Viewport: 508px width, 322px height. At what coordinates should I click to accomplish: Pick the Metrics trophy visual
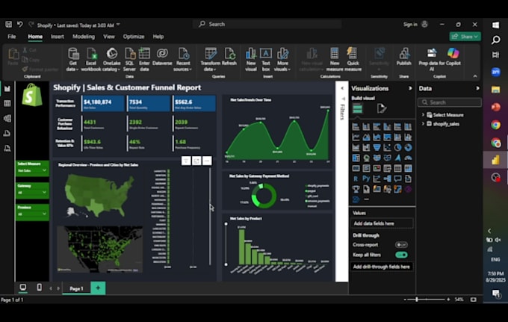click(356, 189)
